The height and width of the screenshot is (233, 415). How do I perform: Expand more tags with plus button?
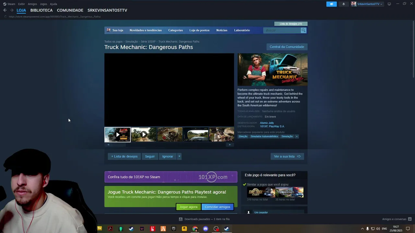coord(296,137)
